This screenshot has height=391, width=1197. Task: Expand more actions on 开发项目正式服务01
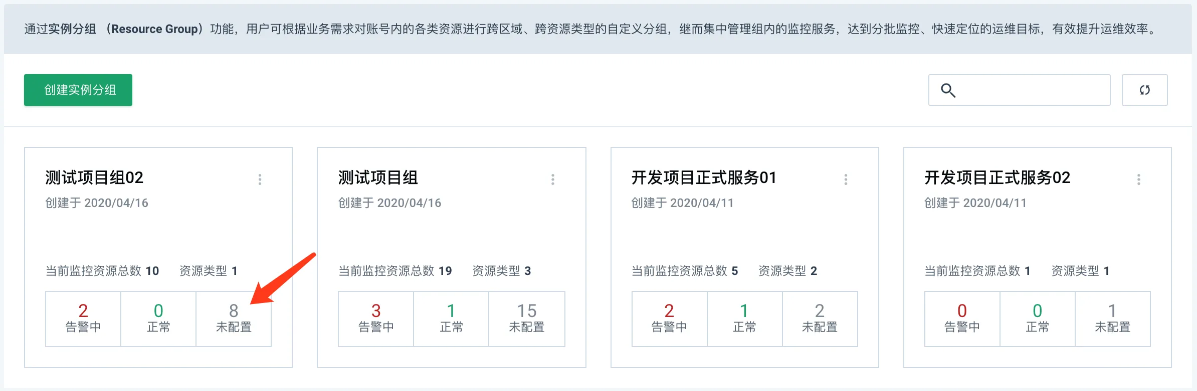846,179
